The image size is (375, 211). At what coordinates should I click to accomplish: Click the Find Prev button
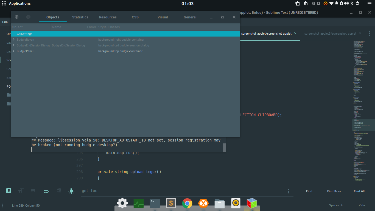click(334, 191)
